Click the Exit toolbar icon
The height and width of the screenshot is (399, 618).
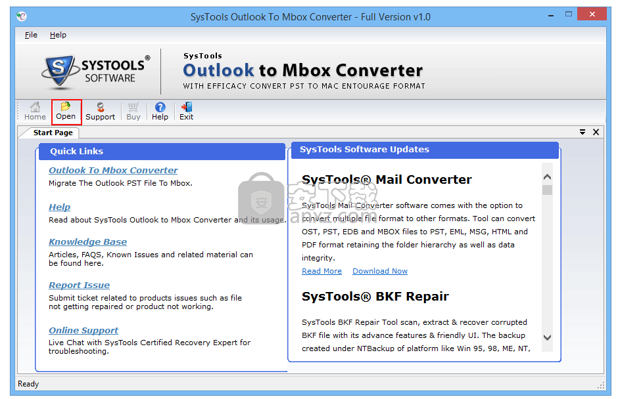coord(187,112)
